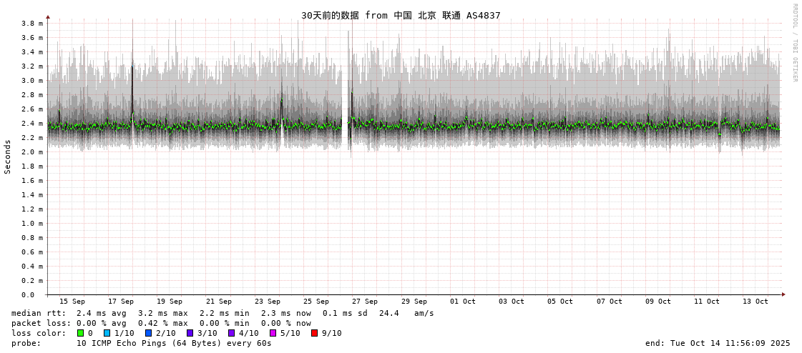Select the 01 Oct date label

click(x=463, y=302)
